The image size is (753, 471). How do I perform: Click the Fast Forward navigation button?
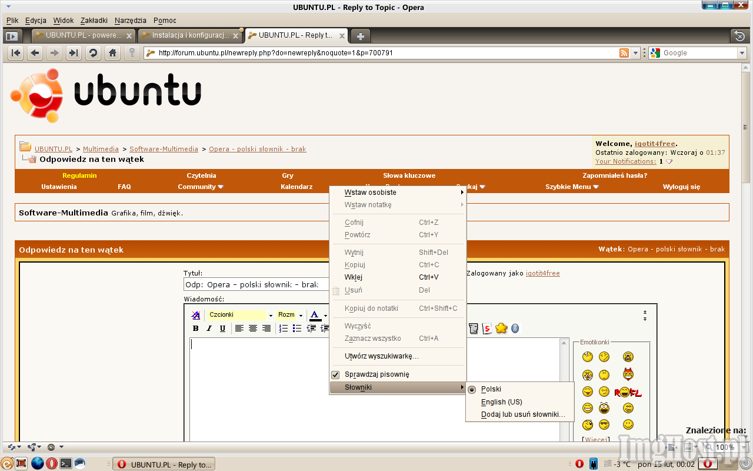point(73,53)
